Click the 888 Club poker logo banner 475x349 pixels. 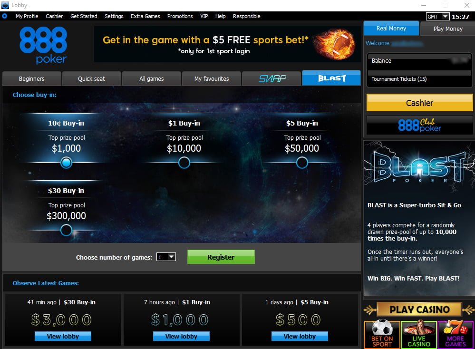coord(419,125)
